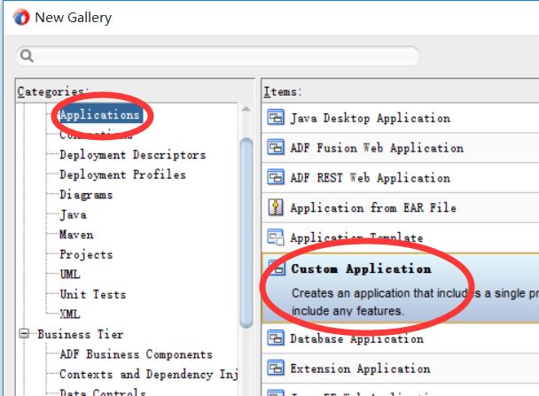539x396 pixels.
Task: Choose Java Desktop Application item
Action: point(400,118)
